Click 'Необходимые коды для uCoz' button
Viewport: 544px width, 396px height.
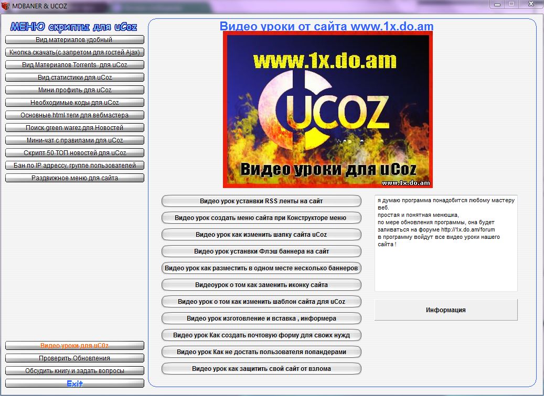(x=74, y=103)
